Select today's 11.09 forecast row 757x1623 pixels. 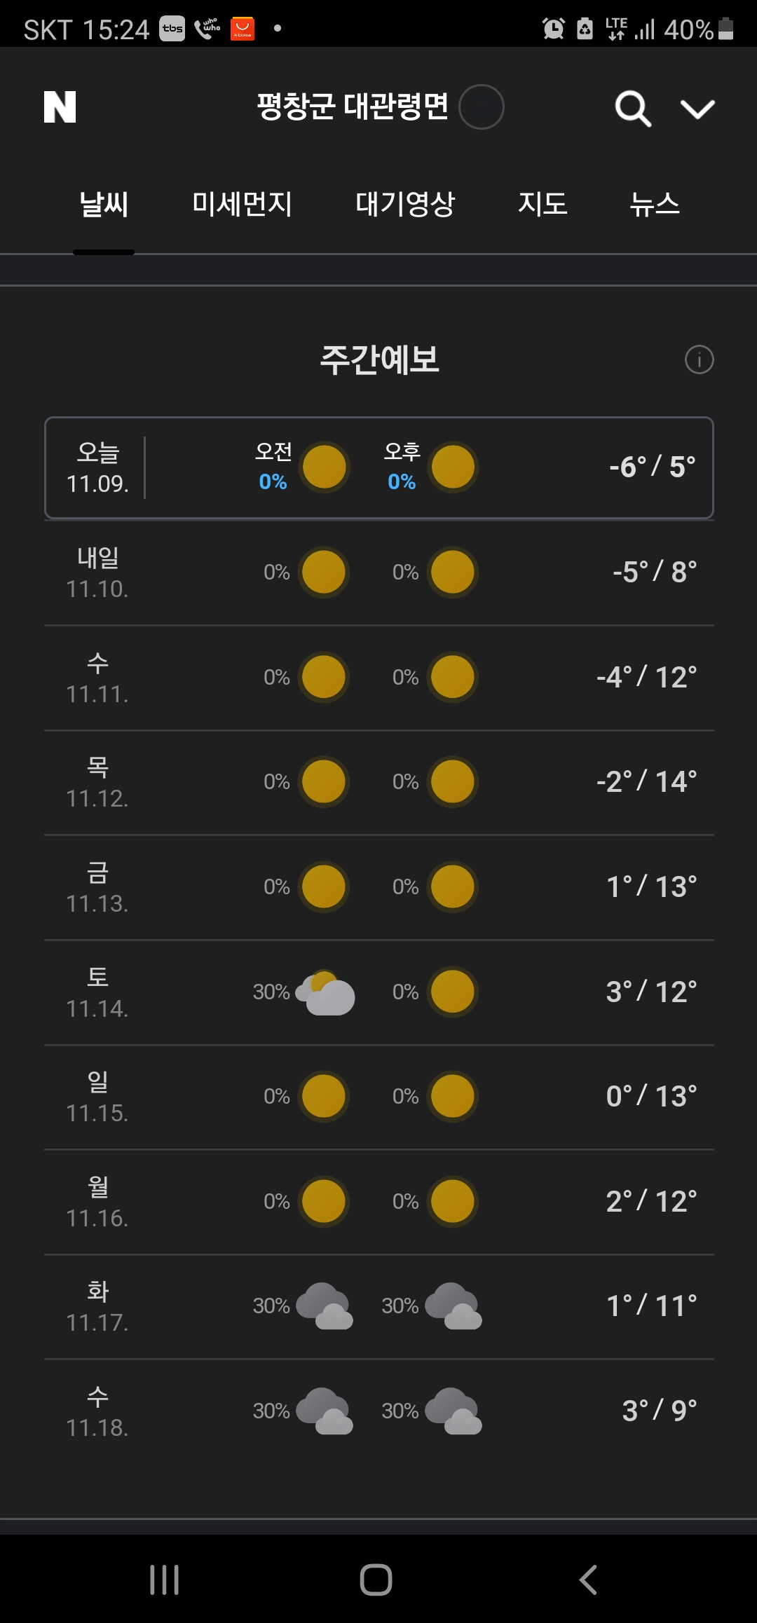click(379, 467)
